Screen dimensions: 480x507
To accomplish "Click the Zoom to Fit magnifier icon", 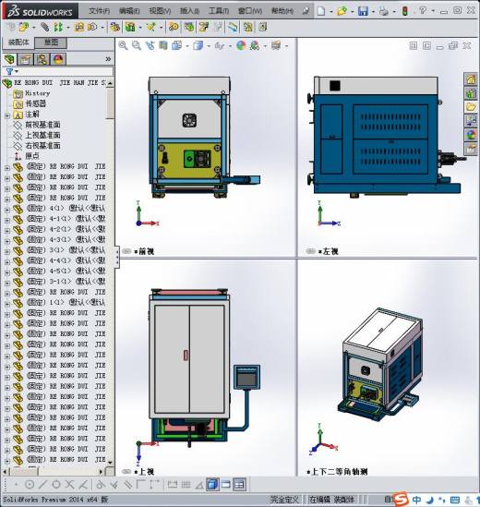I will pyautogui.click(x=123, y=45).
